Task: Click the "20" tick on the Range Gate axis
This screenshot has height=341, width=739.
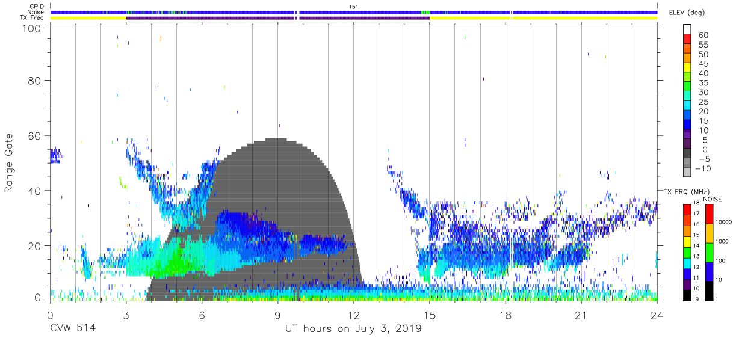Action: tap(35, 247)
